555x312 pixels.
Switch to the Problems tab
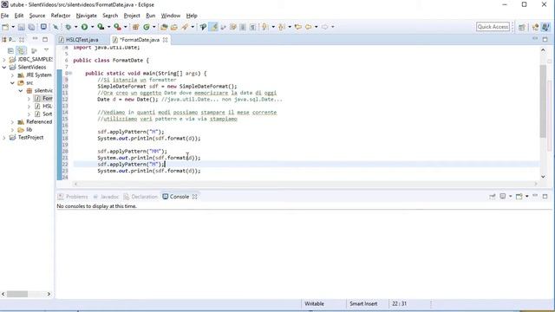[73, 197]
